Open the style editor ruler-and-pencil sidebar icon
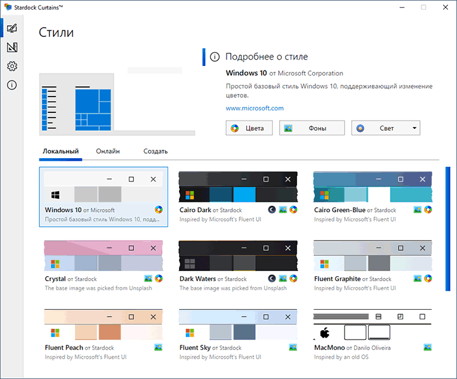 coord(12,47)
